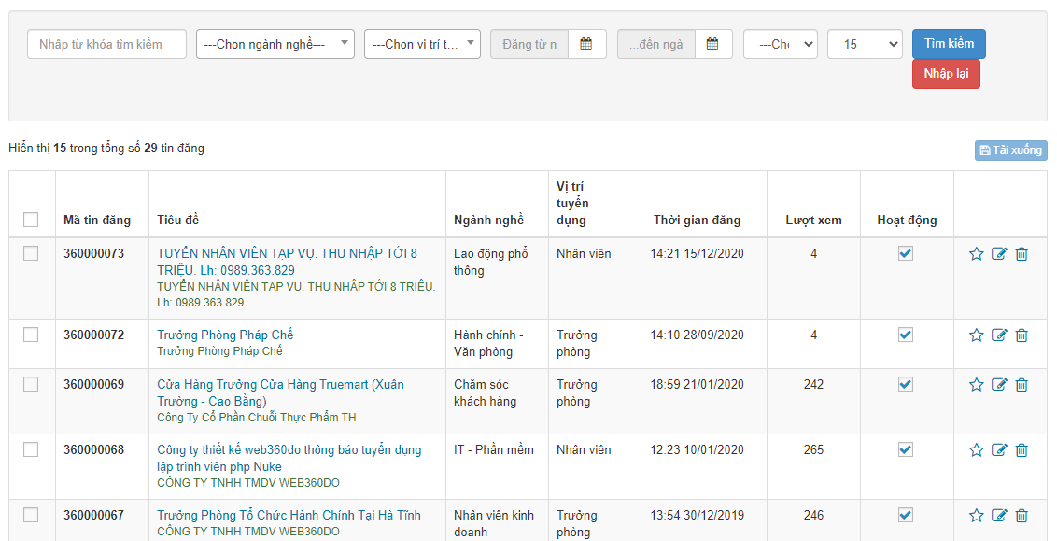The width and height of the screenshot is (1057, 541).
Task: Click the cell 'Lao động phổ thông'
Action: point(491,262)
